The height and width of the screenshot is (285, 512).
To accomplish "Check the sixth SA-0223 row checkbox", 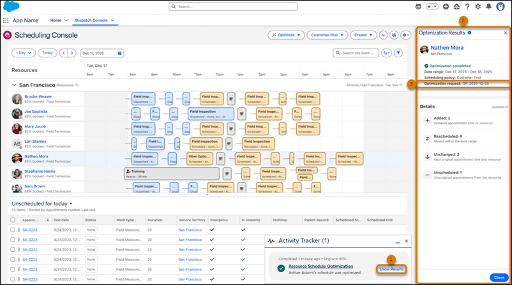I will [x=13, y=279].
